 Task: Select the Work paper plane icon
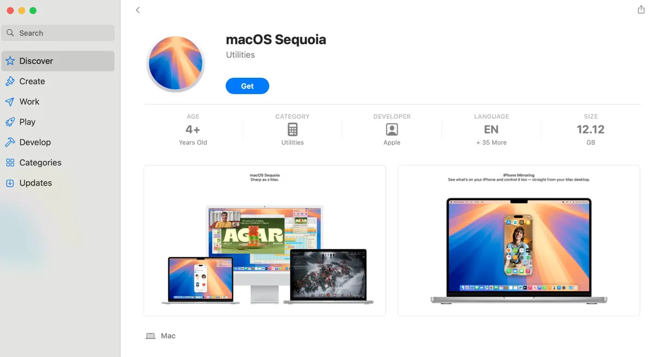(x=10, y=102)
